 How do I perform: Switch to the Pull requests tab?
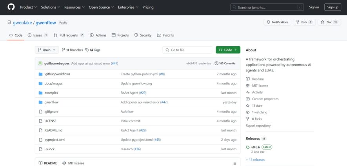click(x=69, y=35)
